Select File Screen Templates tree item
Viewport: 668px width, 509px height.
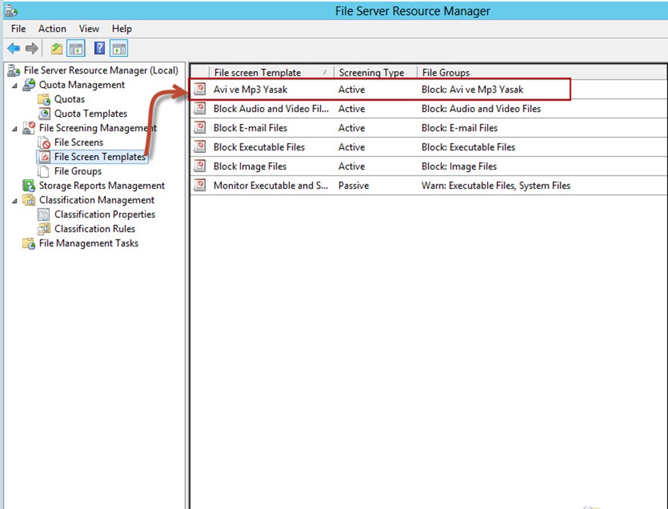(x=100, y=157)
